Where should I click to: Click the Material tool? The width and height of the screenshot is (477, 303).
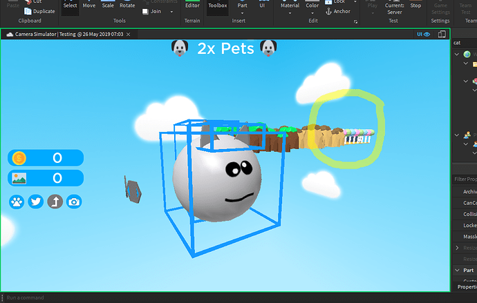tap(290, 5)
